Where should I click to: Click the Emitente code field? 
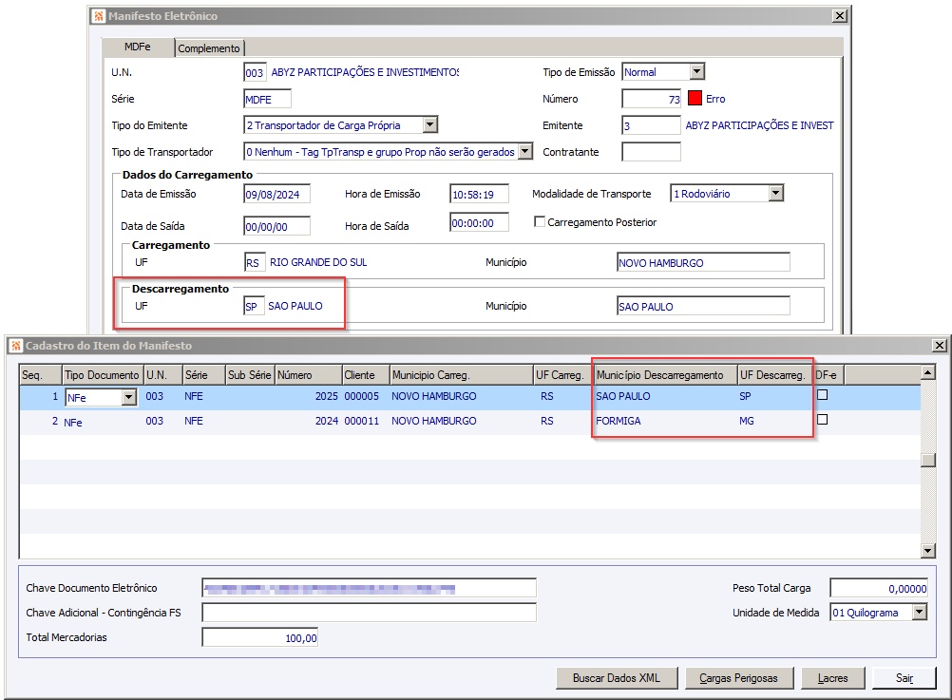pyautogui.click(x=652, y=125)
